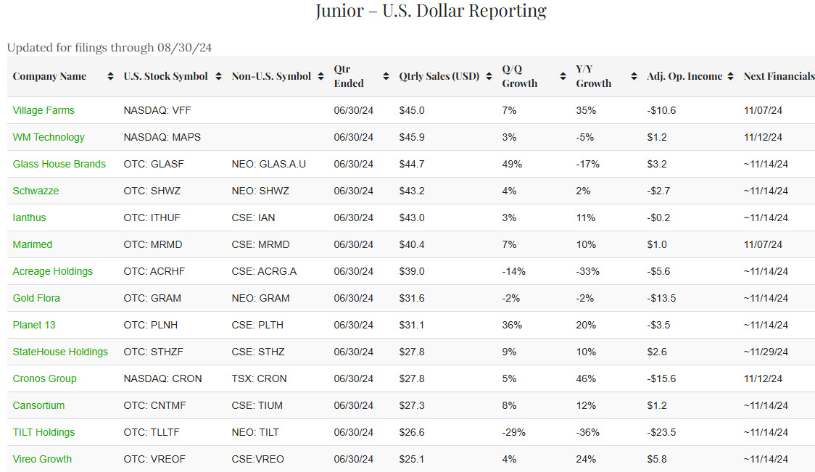Open Cronos Group link
The height and width of the screenshot is (472, 815).
coord(44,378)
